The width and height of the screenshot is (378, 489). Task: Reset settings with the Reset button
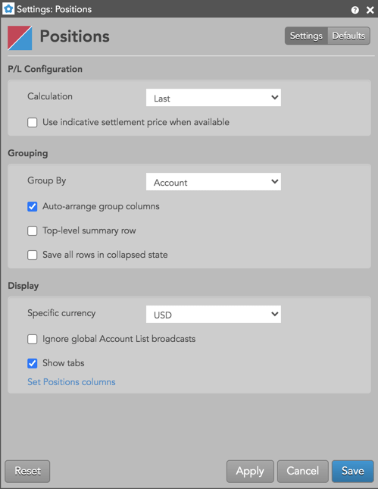[x=27, y=472]
